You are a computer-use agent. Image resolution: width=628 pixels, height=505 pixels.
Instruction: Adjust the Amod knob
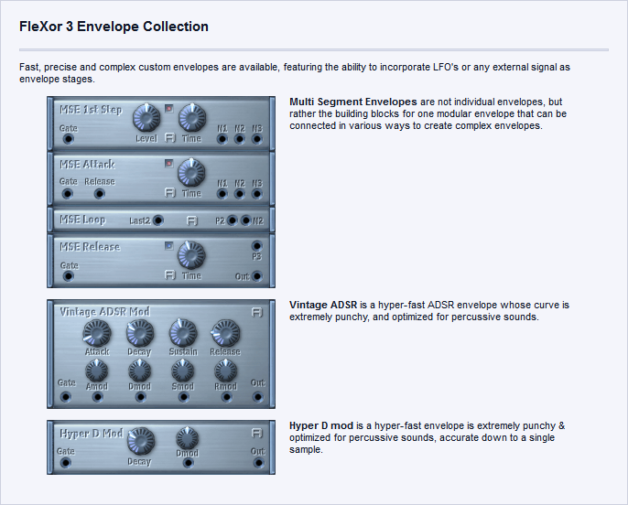tap(97, 371)
